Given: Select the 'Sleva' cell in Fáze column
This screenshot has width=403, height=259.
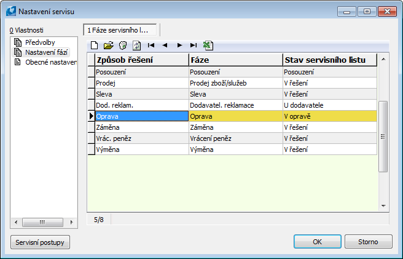Looking at the screenshot, I should [x=236, y=94].
